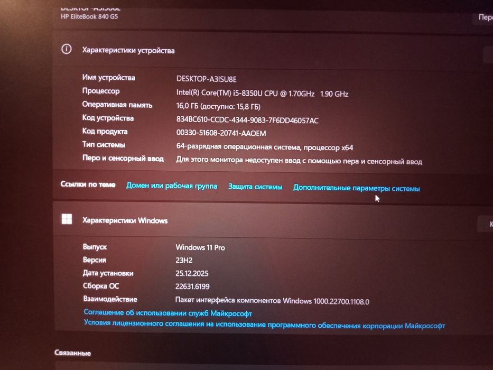Click the Выпуск label
The image size is (493, 370).
pos(95,247)
